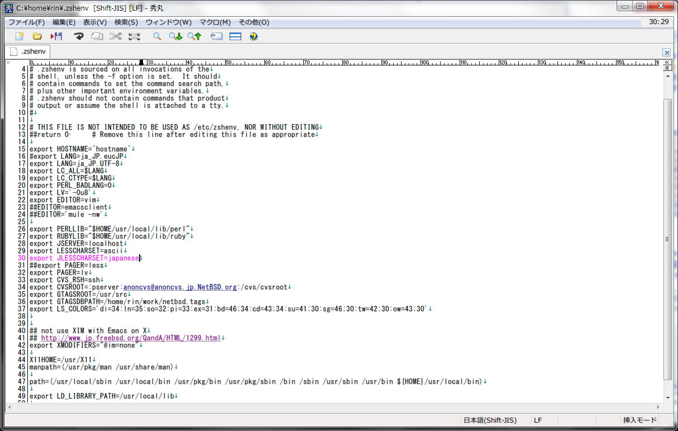
Task: Select the .zshenv tab
Action: pos(28,51)
